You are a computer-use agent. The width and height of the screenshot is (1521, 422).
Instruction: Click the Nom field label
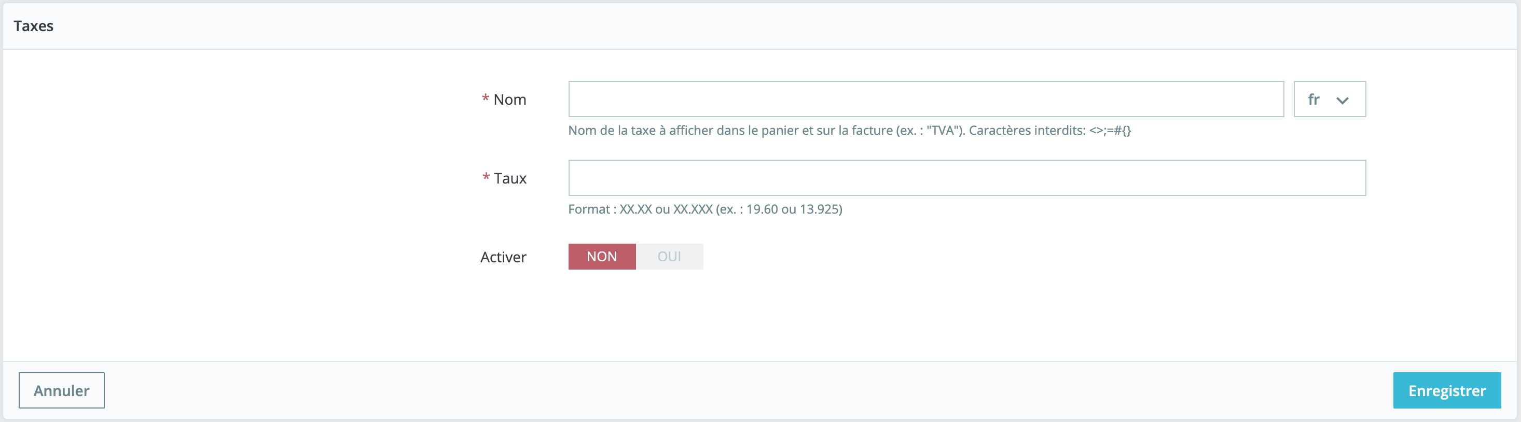pyautogui.click(x=509, y=100)
